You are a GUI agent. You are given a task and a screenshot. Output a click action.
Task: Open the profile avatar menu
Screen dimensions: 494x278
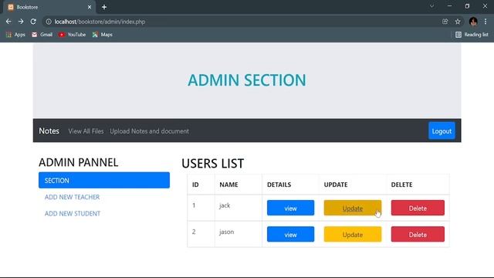point(473,22)
